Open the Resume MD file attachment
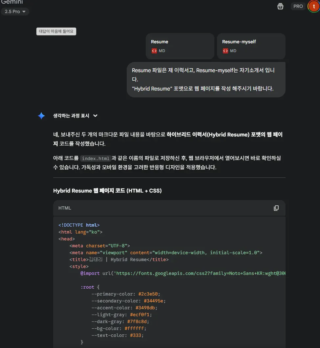Viewport: 320px width, 348px height. [180, 46]
